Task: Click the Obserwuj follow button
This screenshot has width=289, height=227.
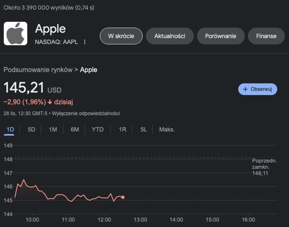Action: click(258, 89)
